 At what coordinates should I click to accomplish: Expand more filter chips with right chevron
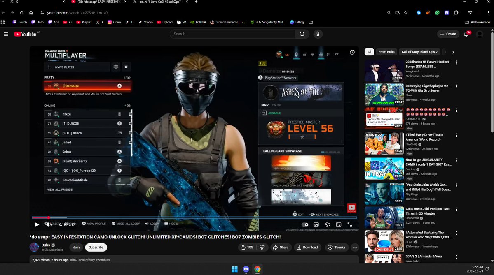(452, 52)
